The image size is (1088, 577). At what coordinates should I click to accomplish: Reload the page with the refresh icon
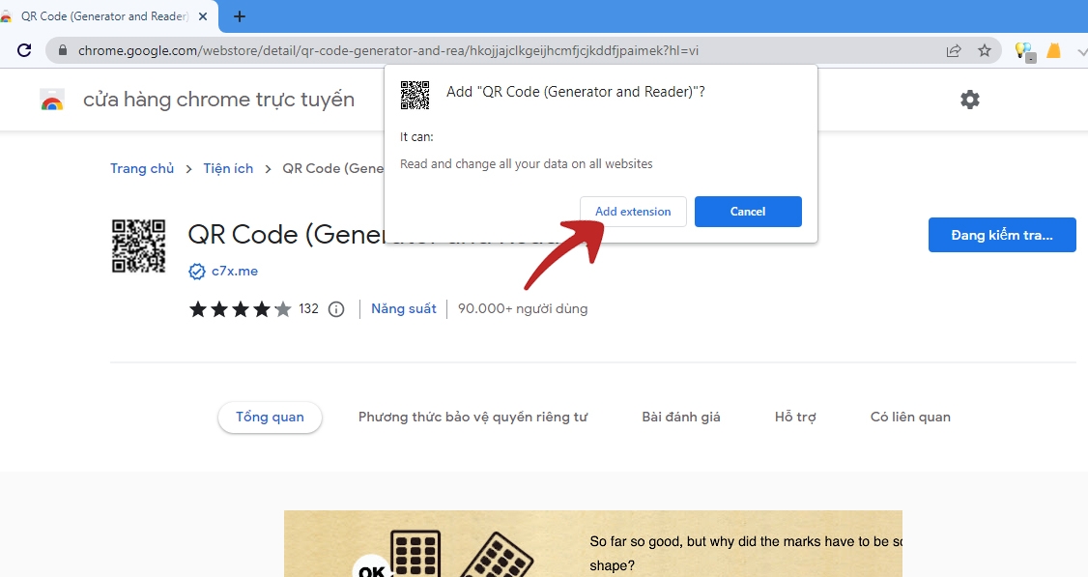(24, 50)
